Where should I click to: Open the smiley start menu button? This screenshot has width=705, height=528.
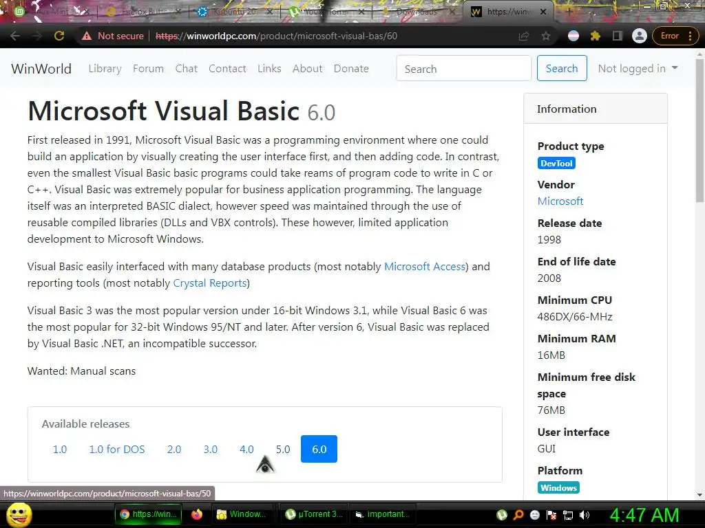(x=19, y=515)
